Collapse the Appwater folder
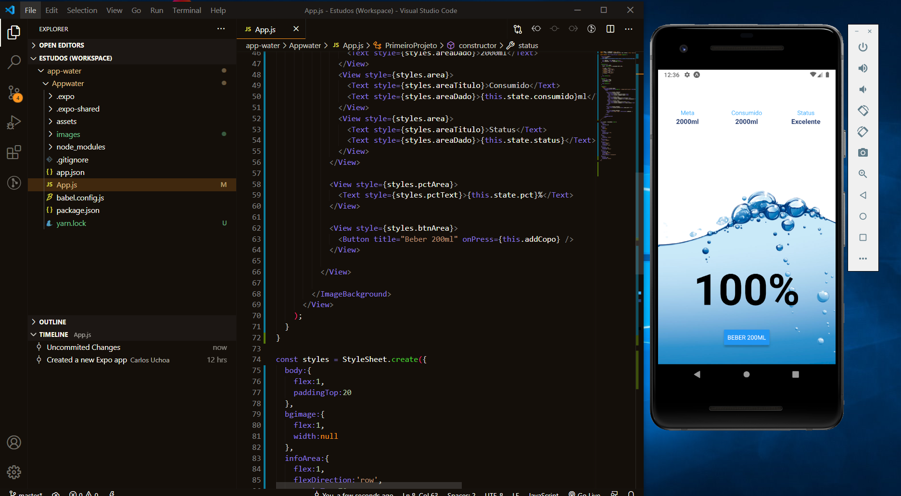The image size is (901, 496). (x=132, y=84)
